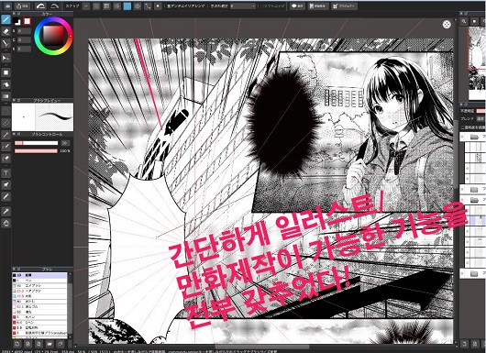Click the save button next to cloud icon

point(22,6)
